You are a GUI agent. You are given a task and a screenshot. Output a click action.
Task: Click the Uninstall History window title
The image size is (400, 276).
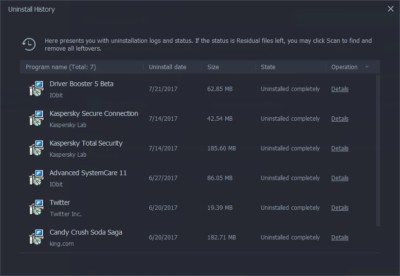click(32, 9)
